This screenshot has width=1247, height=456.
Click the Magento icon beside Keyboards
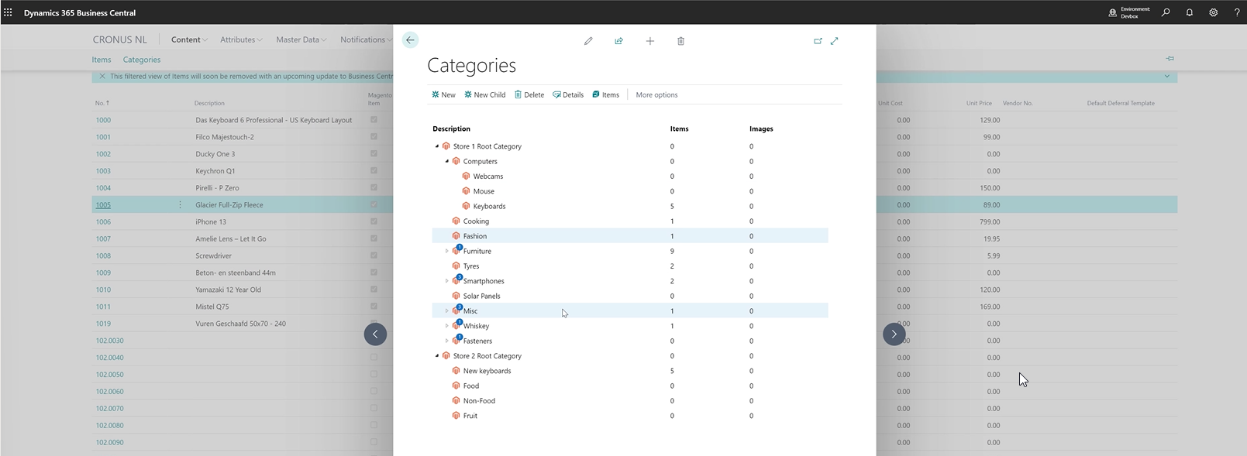[x=466, y=206]
